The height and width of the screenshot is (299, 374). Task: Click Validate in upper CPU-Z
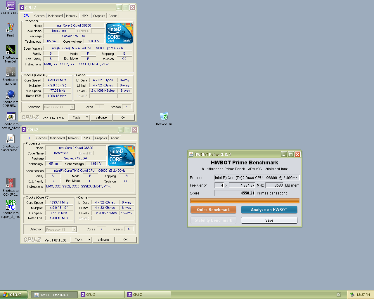pyautogui.click(x=101, y=117)
